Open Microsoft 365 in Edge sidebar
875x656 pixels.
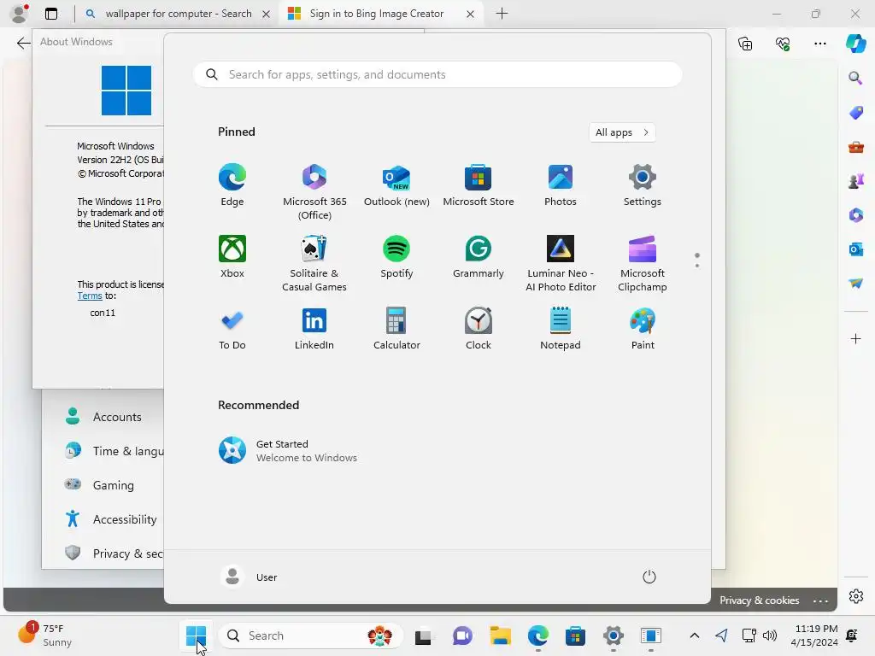855,214
